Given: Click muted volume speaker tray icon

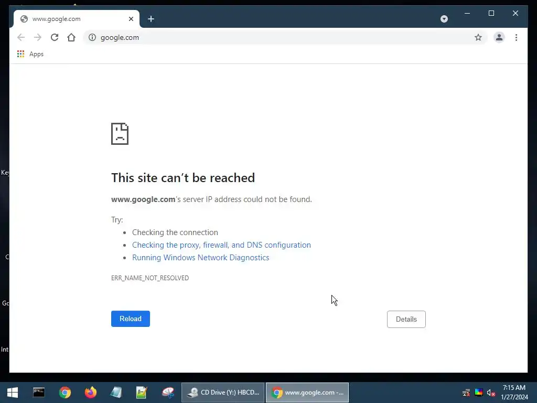Looking at the screenshot, I should 491,393.
